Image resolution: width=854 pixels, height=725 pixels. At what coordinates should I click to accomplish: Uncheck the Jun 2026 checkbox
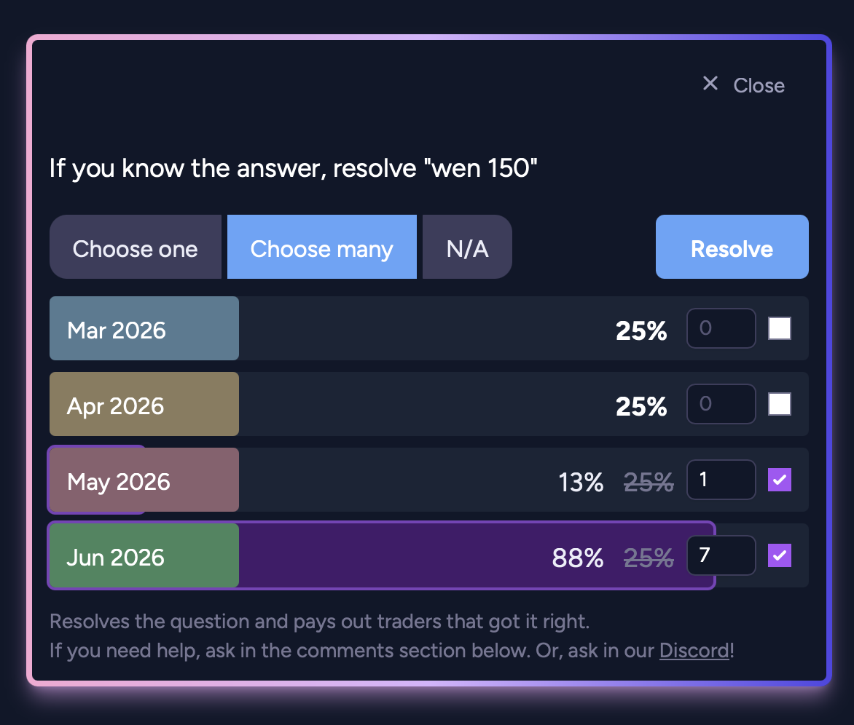pos(780,555)
